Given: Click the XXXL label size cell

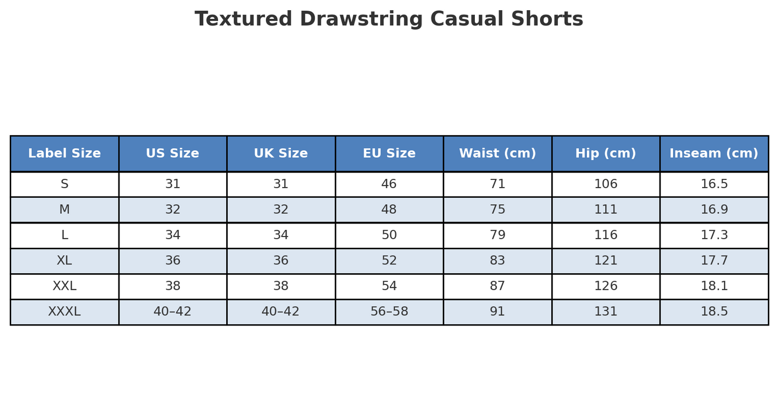Looking at the screenshot, I should [x=64, y=312].
